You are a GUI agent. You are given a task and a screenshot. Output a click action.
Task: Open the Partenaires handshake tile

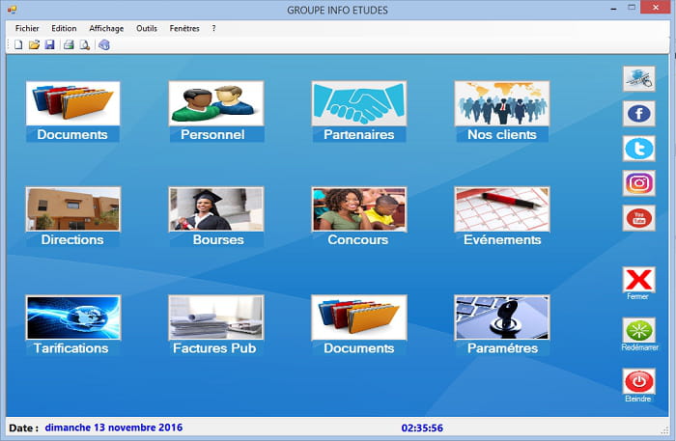(x=359, y=103)
